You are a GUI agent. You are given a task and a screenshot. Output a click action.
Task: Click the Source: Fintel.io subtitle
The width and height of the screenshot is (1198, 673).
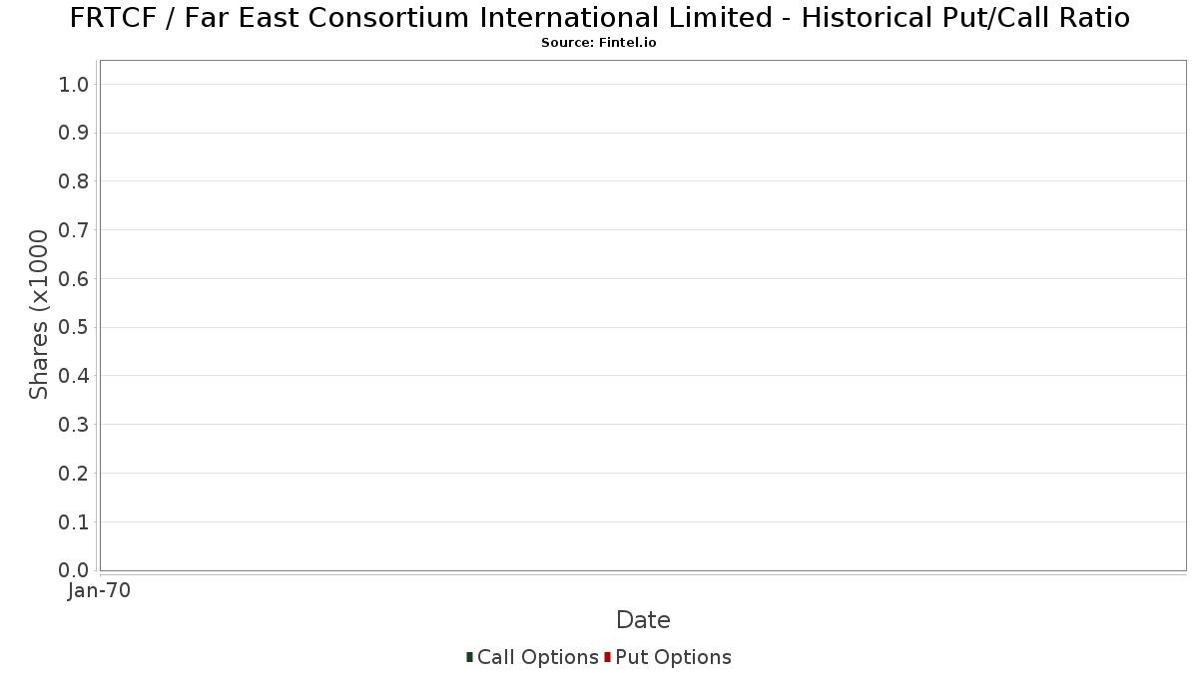click(599, 43)
